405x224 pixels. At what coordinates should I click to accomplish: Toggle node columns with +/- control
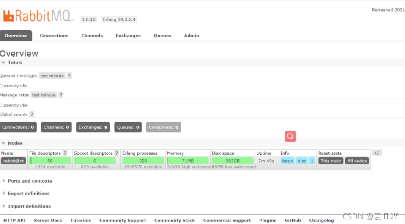coord(377,153)
